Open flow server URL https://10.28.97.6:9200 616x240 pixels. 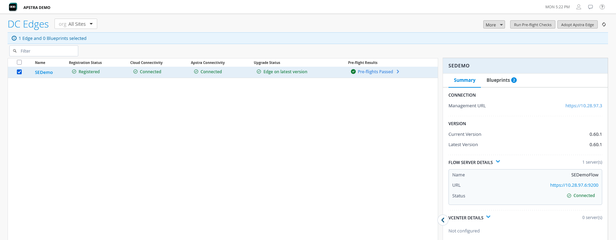574,185
